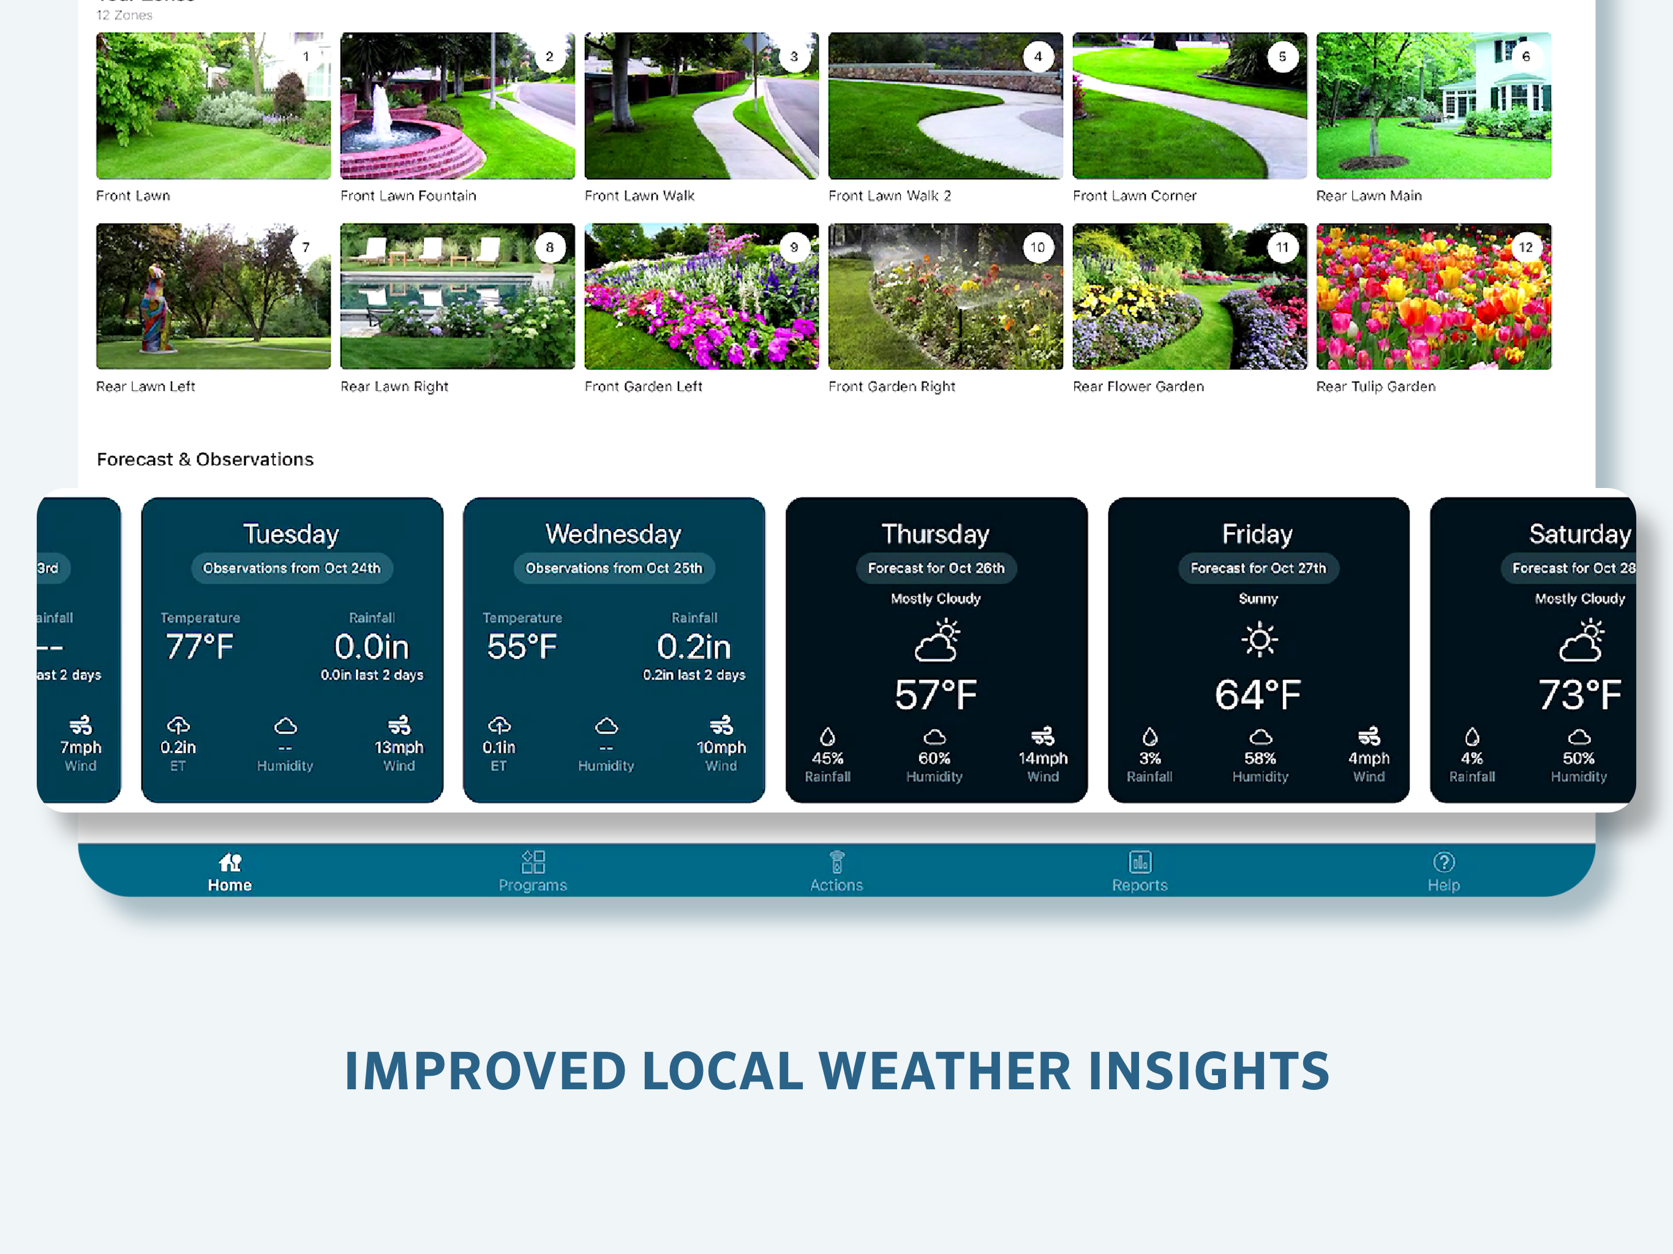Select the Rear Tulip Garden zone thumbnail
Image resolution: width=1673 pixels, height=1254 pixels.
pyautogui.click(x=1433, y=296)
